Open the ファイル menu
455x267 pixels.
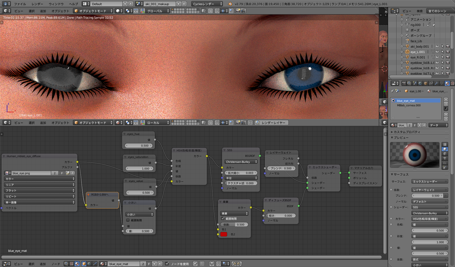click(20, 4)
